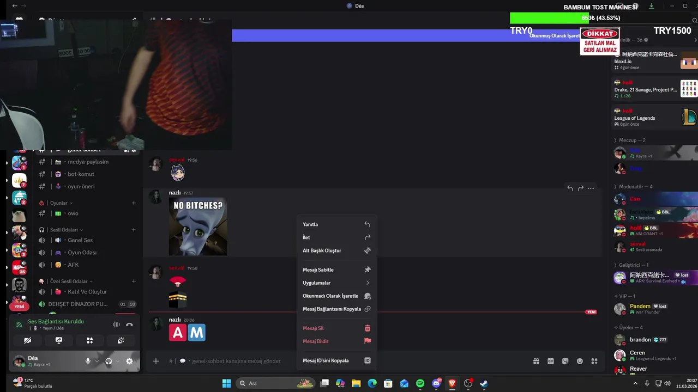This screenshot has height=392, width=698.
Task: Open the three-dot more menu on nazlı's message
Action: click(591, 188)
